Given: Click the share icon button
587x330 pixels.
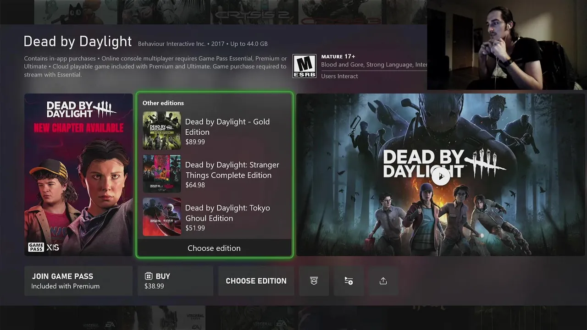Looking at the screenshot, I should pyautogui.click(x=383, y=281).
